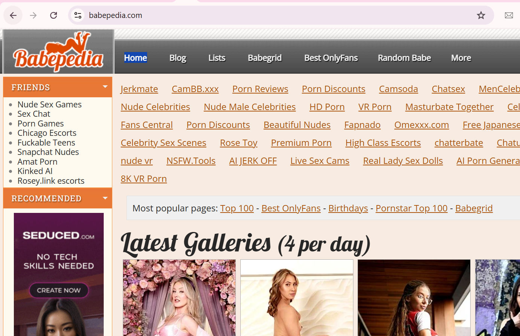Bookmark this page with the star icon
Viewport: 520px width, 336px height.
pos(481,15)
